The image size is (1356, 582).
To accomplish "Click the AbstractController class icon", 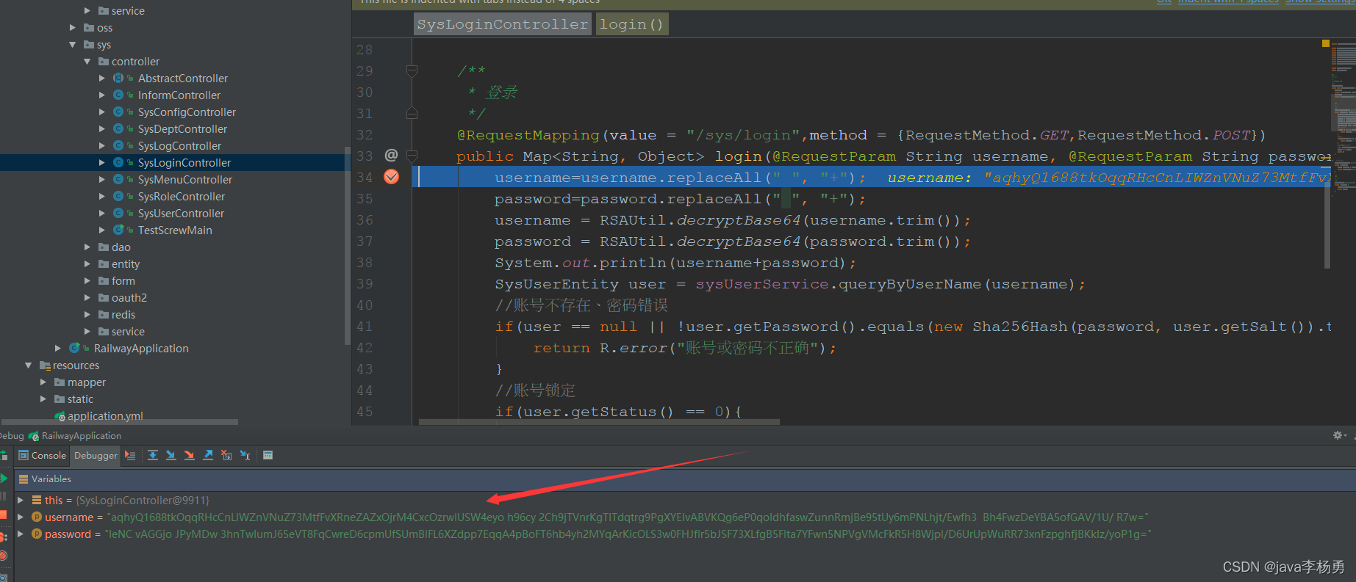I will click(118, 78).
